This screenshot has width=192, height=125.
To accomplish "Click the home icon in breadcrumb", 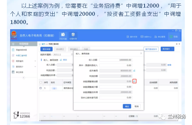I will 40,44.
